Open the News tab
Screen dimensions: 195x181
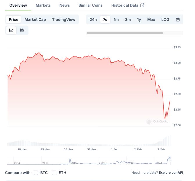point(65,5)
